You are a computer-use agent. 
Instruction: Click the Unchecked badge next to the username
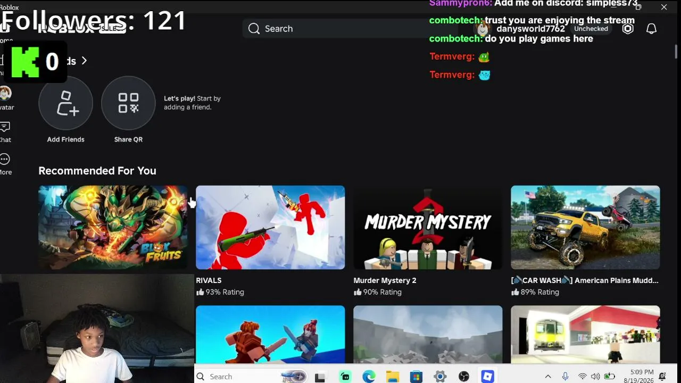pos(591,29)
